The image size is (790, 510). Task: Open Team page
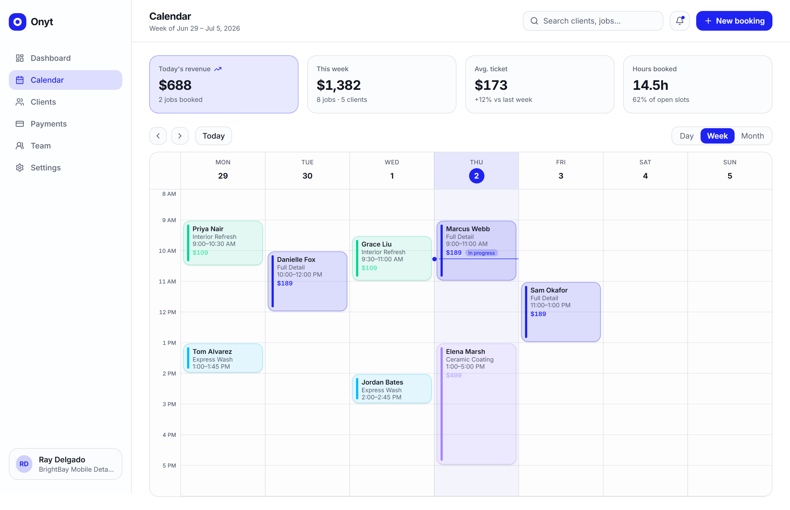[65, 145]
